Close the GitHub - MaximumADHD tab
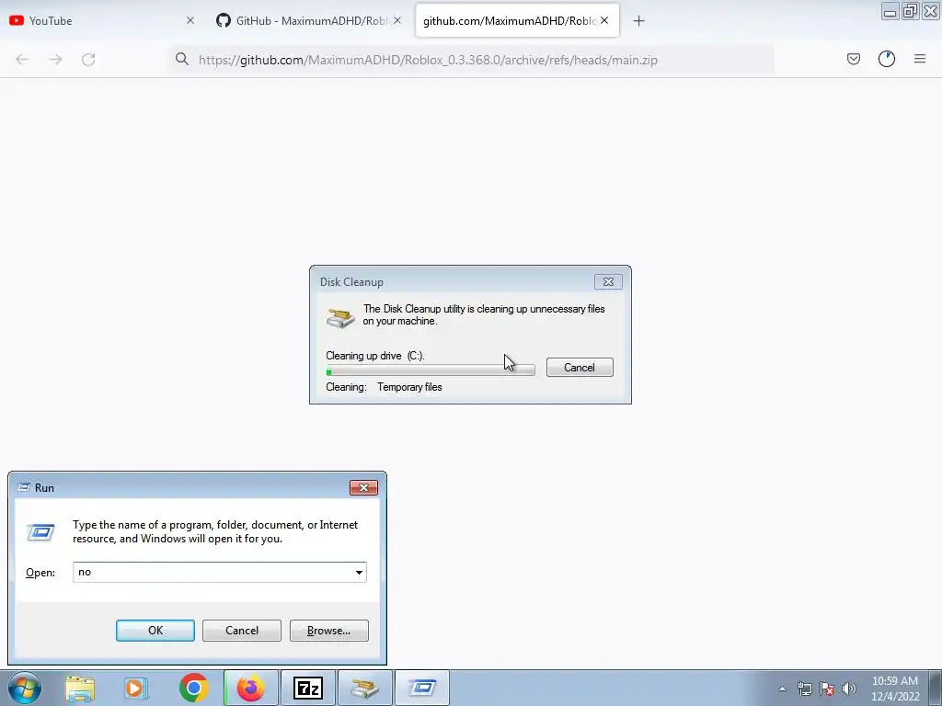942x706 pixels. click(397, 20)
